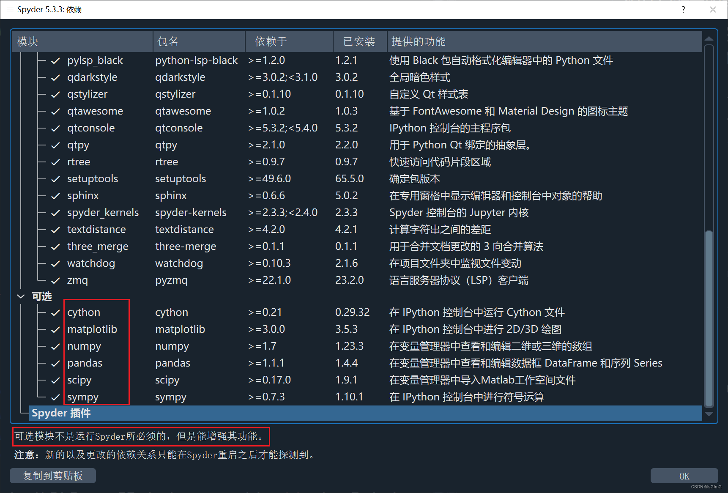
Task: Click the scrollbar up arrow
Action: 709,38
